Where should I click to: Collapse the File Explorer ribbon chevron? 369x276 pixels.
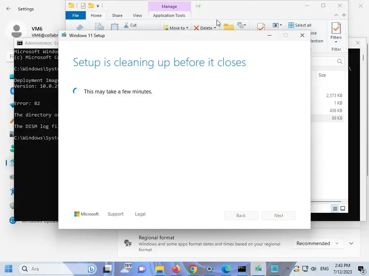pos(336,15)
